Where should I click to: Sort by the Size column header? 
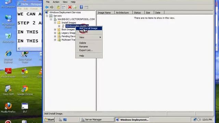[x=149, y=13]
